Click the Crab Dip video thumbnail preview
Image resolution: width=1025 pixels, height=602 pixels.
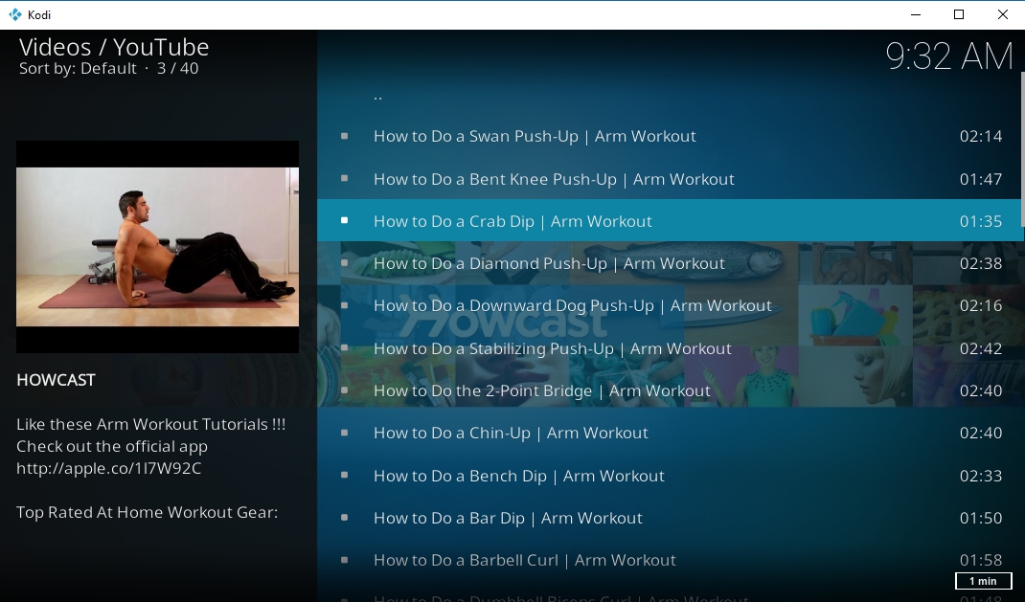[157, 247]
